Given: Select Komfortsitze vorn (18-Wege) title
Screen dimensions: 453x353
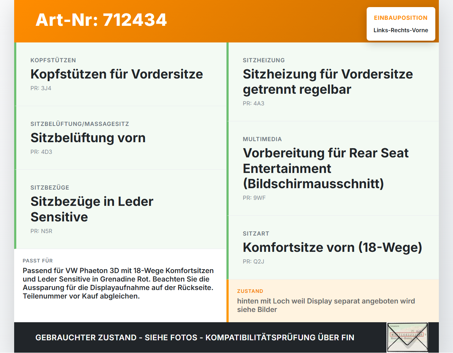Looking at the screenshot, I should point(332,247).
